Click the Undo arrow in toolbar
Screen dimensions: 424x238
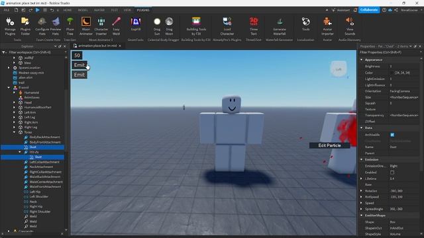52,10
